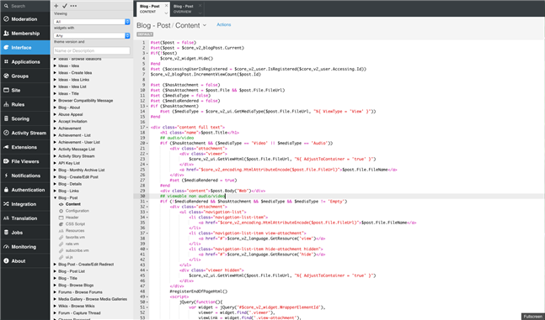This screenshot has width=545, height=320.
Task: Open the three-dots more options icon
Action: [73, 6]
